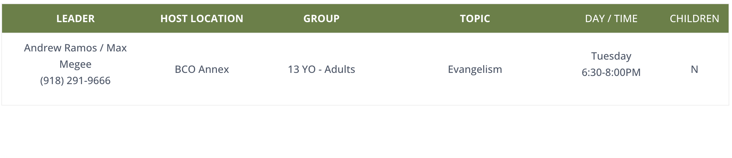Click the LEADER column header

(75, 18)
